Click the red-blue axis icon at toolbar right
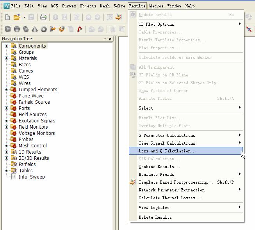Viewport: 255px width, 230px height. click(x=249, y=29)
